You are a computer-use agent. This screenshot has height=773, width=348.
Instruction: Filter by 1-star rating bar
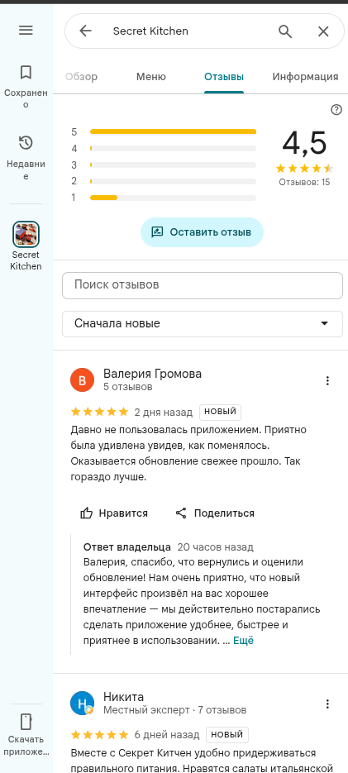tap(173, 198)
